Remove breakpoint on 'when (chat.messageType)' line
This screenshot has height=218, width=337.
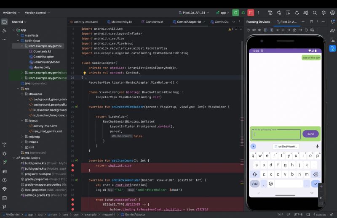pos(72,200)
